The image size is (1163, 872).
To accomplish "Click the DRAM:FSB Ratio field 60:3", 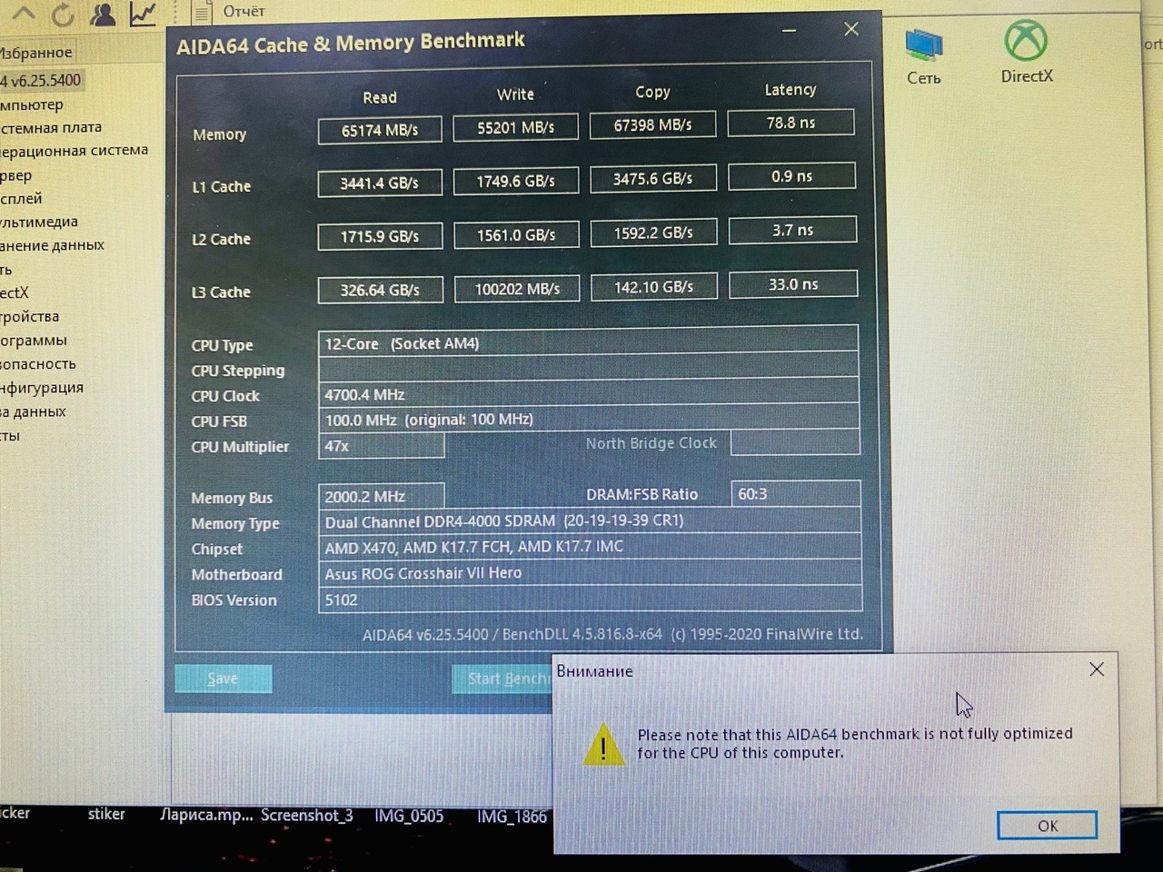I will click(x=795, y=493).
